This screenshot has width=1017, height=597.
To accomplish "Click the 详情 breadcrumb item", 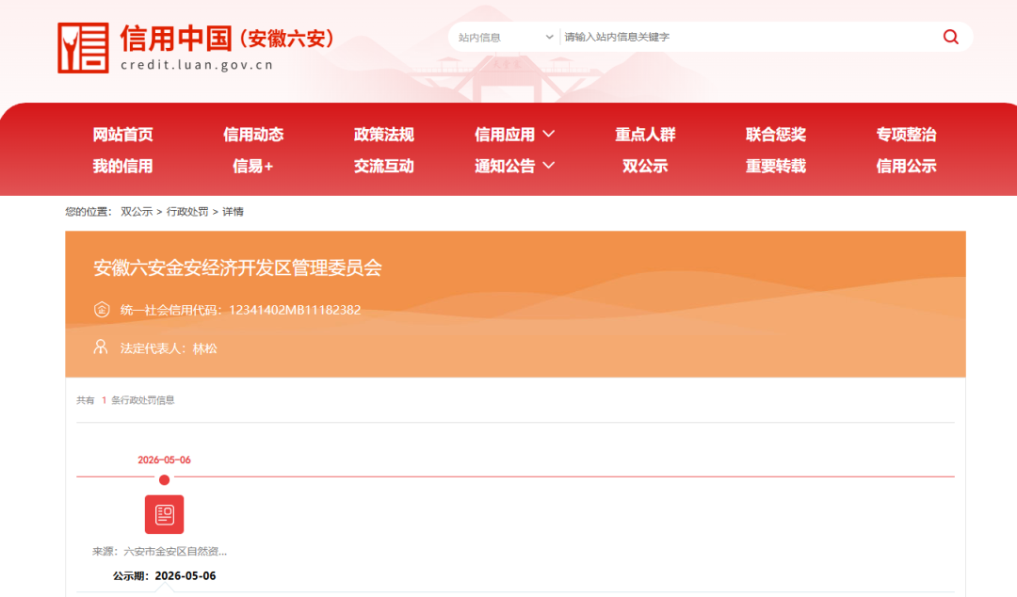I will coord(233,212).
